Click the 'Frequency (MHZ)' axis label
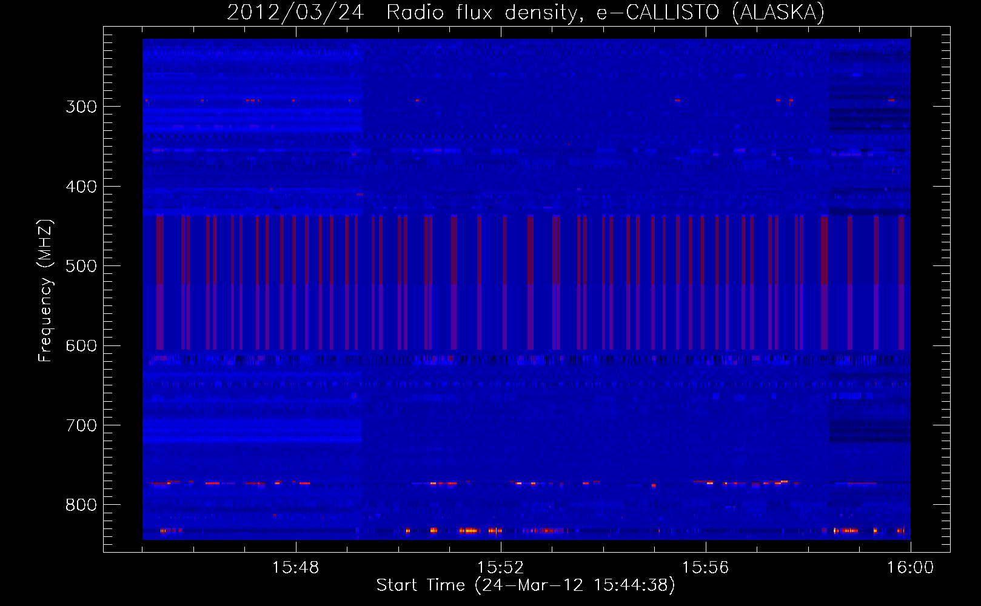 tap(45, 290)
